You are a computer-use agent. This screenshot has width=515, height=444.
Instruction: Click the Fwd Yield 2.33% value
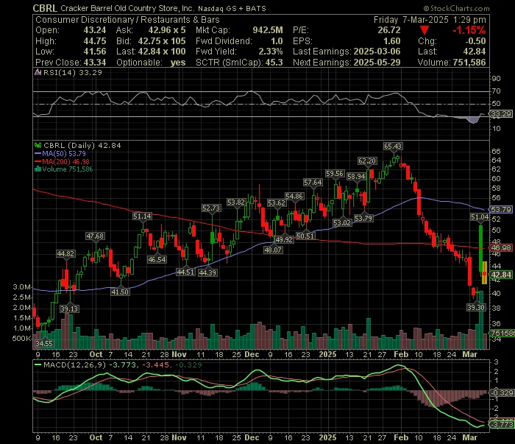point(271,52)
